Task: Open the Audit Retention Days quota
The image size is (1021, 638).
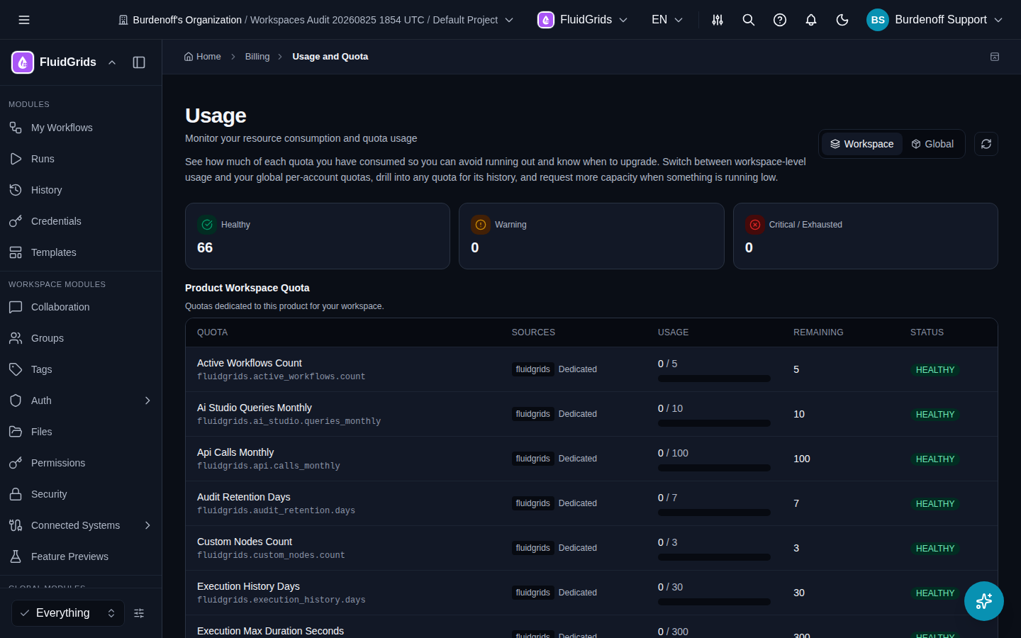Action: pyautogui.click(x=591, y=503)
